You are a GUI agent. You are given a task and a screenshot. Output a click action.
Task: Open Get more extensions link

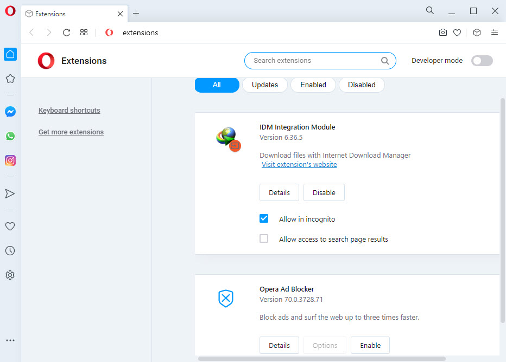tap(71, 132)
